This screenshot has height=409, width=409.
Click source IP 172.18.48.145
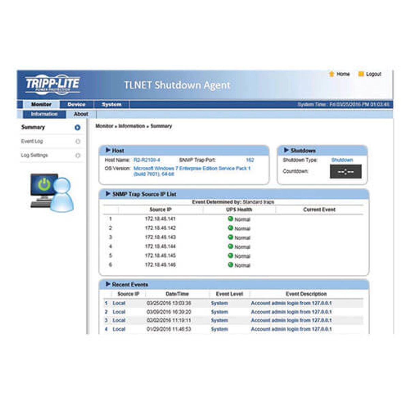click(160, 256)
